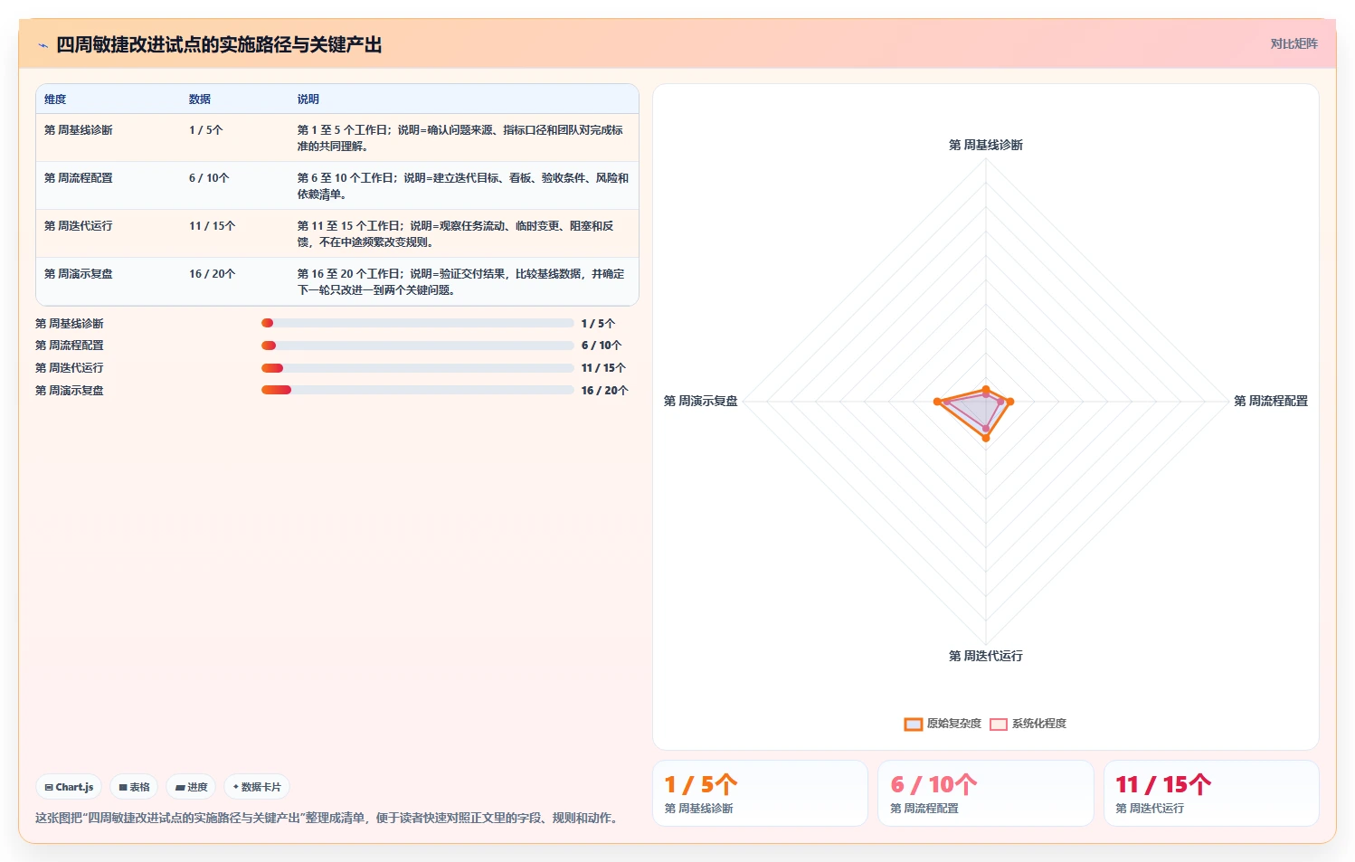The height and width of the screenshot is (862, 1355).
Task: Click 第 周迭代运行 in the table's first column
Action: [x=79, y=226]
